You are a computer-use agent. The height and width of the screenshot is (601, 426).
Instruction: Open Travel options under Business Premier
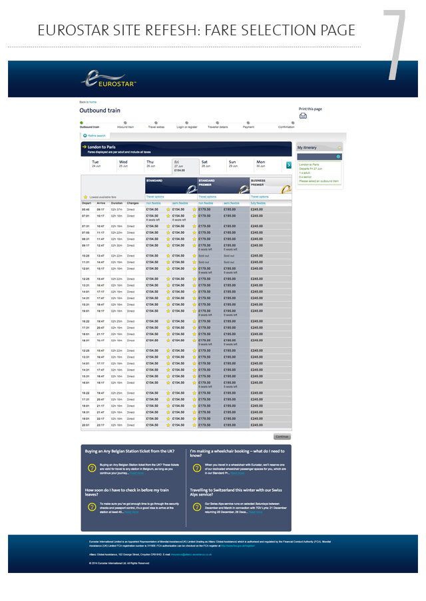tap(260, 197)
